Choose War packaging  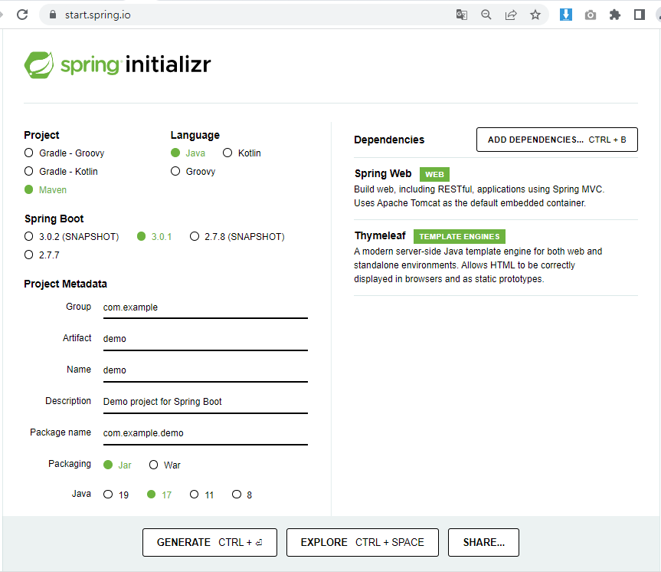165,465
